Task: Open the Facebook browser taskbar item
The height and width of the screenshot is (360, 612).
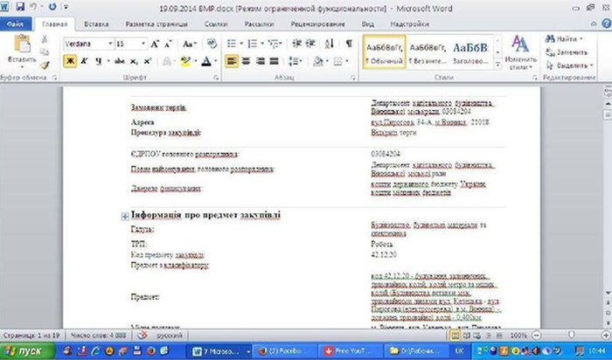Action: coord(285,351)
